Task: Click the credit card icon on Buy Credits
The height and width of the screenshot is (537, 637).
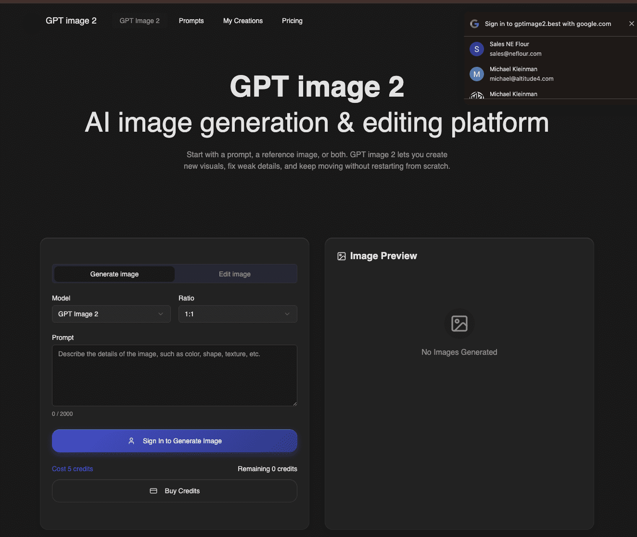Action: point(153,491)
